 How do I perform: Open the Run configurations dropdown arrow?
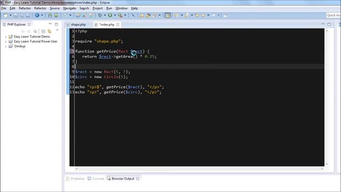[115, 15]
